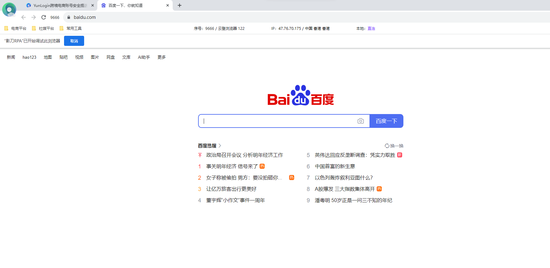Screen dimensions: 550x268
Task: Click the 9666 serial label by address bar
Action: coord(55,17)
